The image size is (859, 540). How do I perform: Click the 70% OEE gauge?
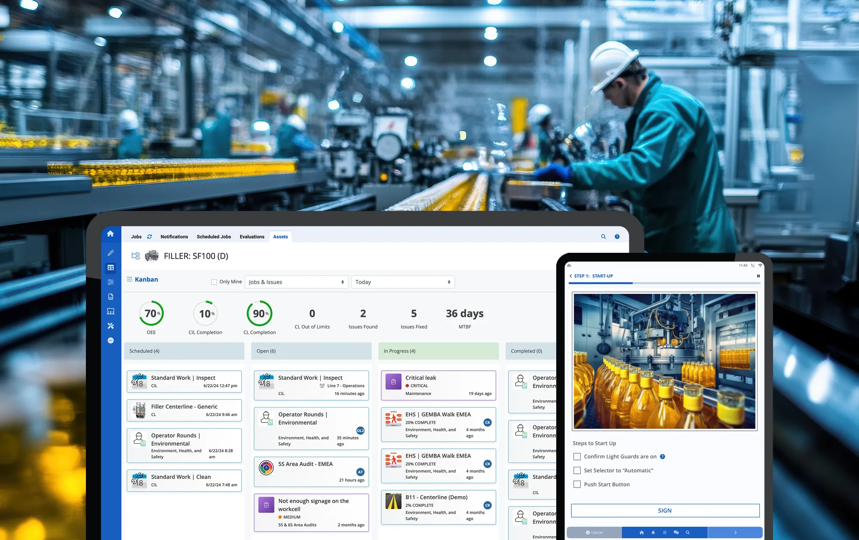(x=151, y=314)
